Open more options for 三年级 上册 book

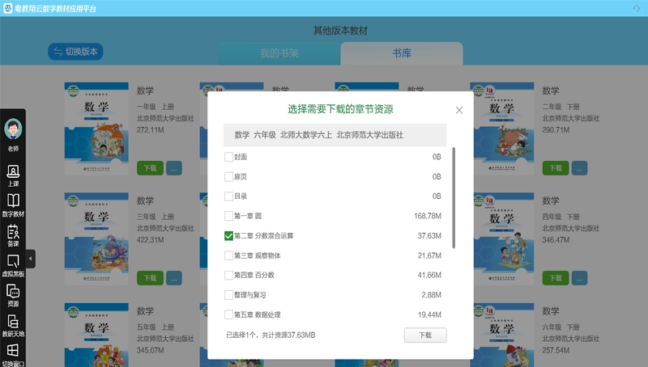click(x=174, y=278)
